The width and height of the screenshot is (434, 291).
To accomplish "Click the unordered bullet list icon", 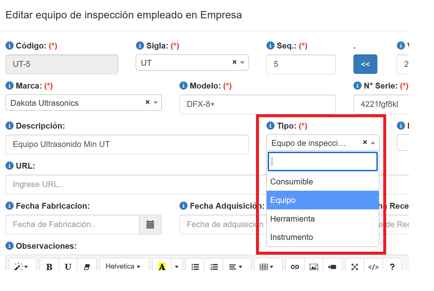I will tap(195, 266).
